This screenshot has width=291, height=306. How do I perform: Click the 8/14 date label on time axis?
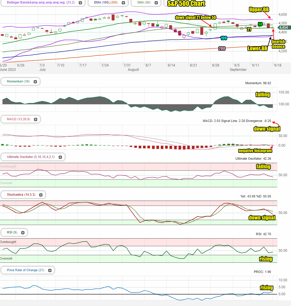click(x=172, y=65)
